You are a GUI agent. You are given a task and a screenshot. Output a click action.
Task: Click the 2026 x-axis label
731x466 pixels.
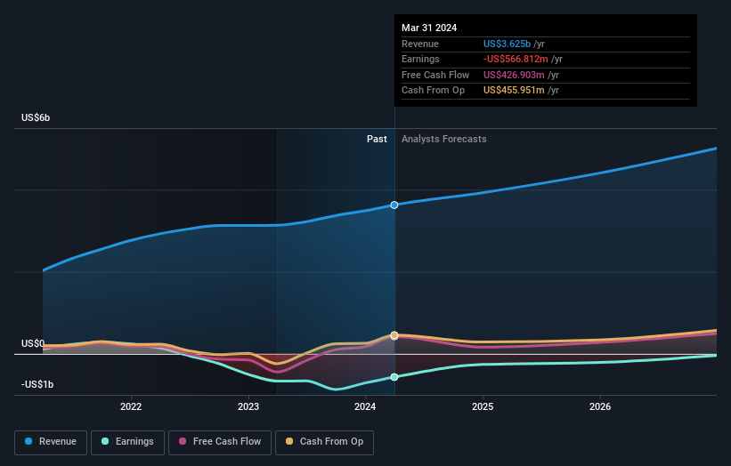[600, 407]
